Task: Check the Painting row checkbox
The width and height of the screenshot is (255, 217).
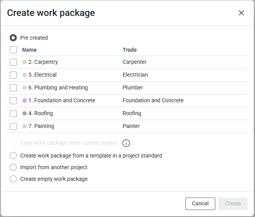Action: click(13, 126)
